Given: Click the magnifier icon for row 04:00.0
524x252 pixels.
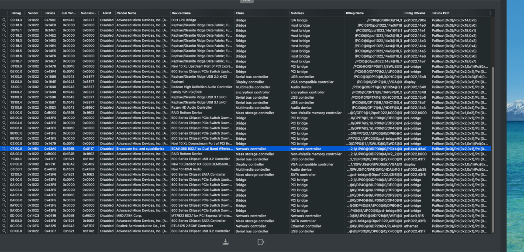Looking at the screenshot, I should (x=4, y=113).
